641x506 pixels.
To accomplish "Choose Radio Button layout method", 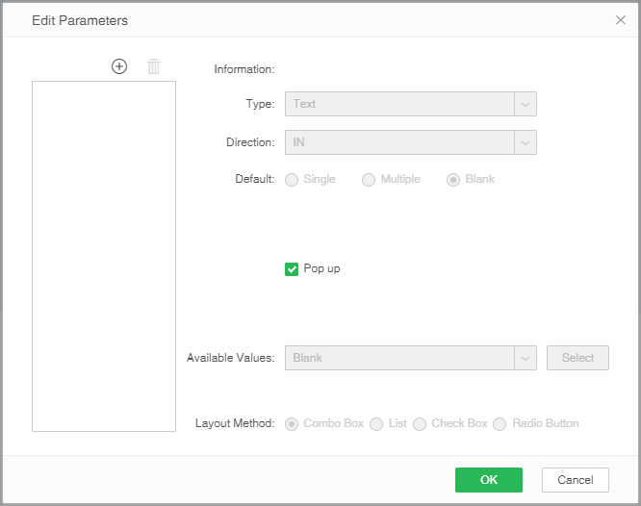I will click(500, 424).
